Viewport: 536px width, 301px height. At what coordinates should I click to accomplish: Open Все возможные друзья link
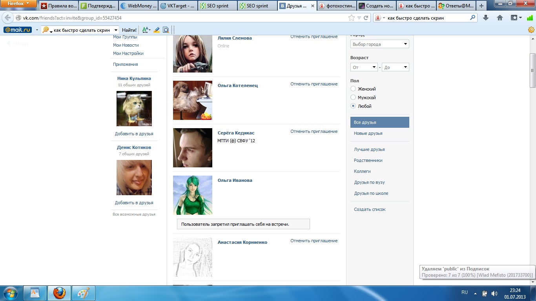coord(134,214)
